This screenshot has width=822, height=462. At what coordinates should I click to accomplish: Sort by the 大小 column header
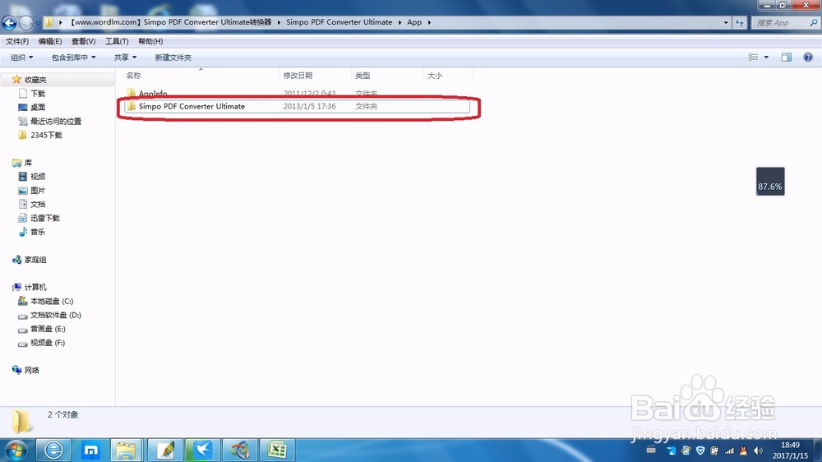click(x=435, y=76)
